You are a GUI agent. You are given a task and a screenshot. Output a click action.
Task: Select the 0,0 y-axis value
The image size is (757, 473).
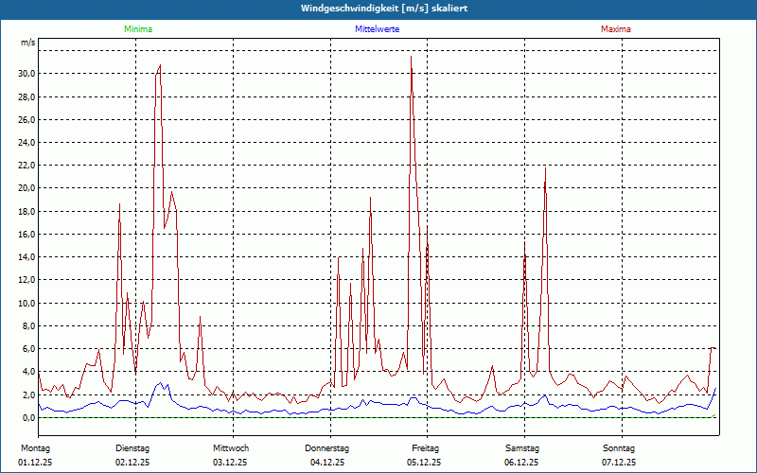(x=28, y=417)
